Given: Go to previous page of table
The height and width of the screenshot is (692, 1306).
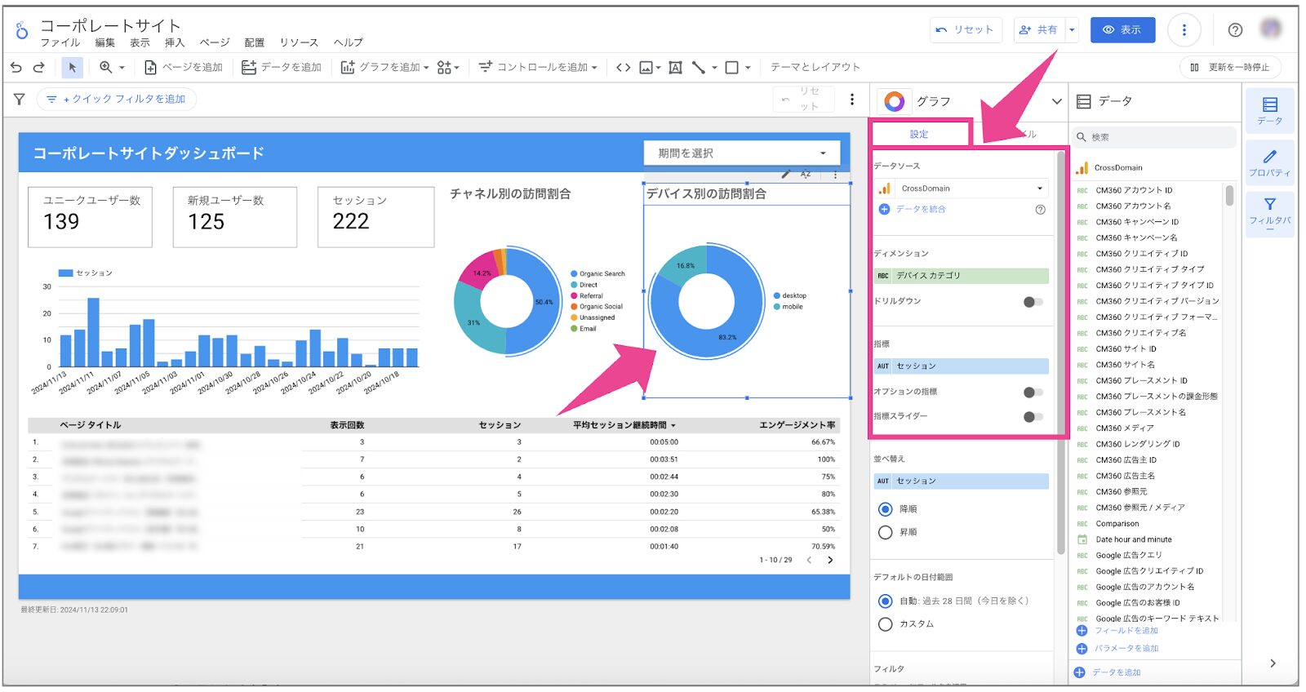Looking at the screenshot, I should pos(809,560).
